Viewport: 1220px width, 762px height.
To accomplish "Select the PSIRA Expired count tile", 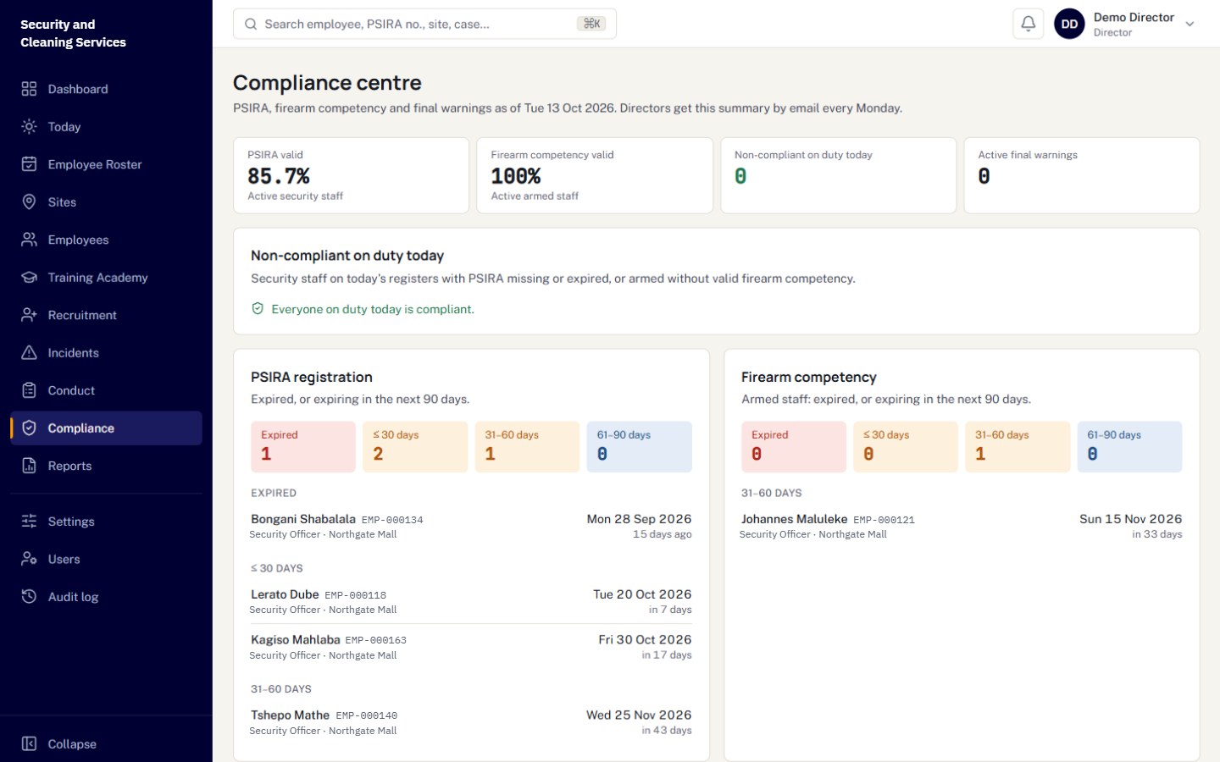I will coord(303,446).
